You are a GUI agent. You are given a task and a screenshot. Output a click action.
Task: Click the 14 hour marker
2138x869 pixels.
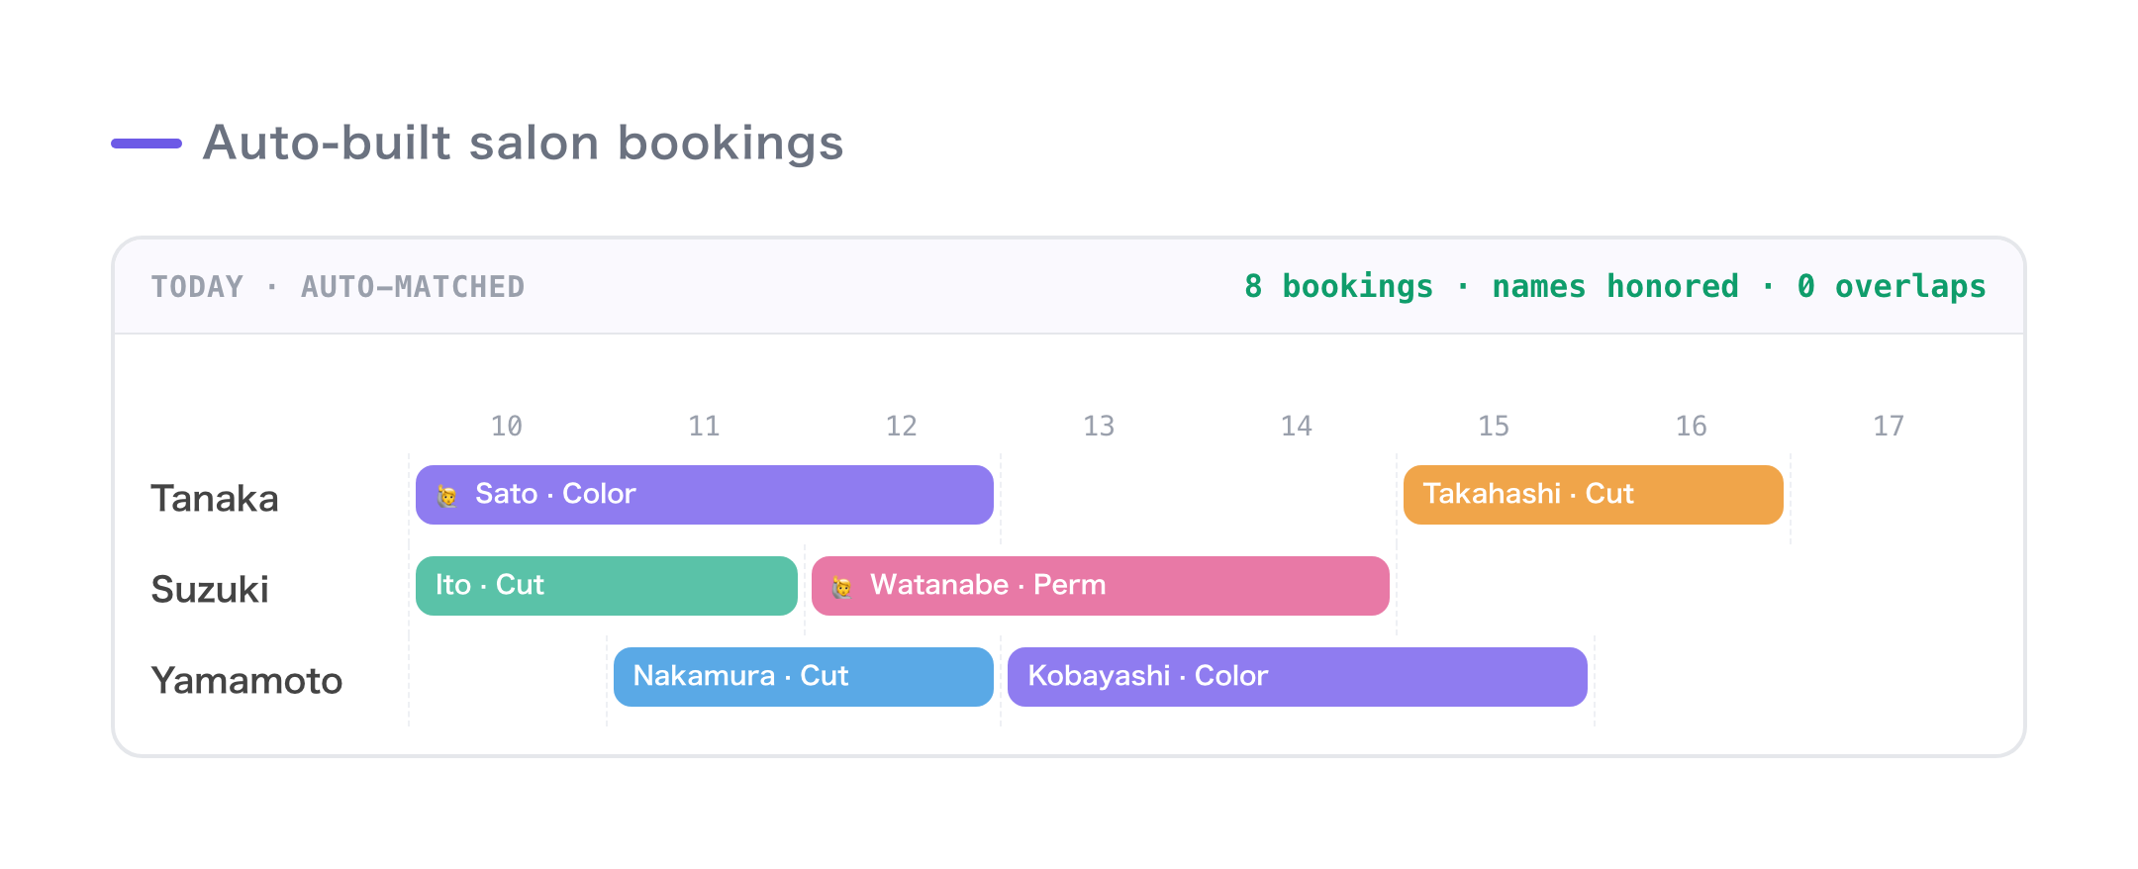[x=1297, y=426]
